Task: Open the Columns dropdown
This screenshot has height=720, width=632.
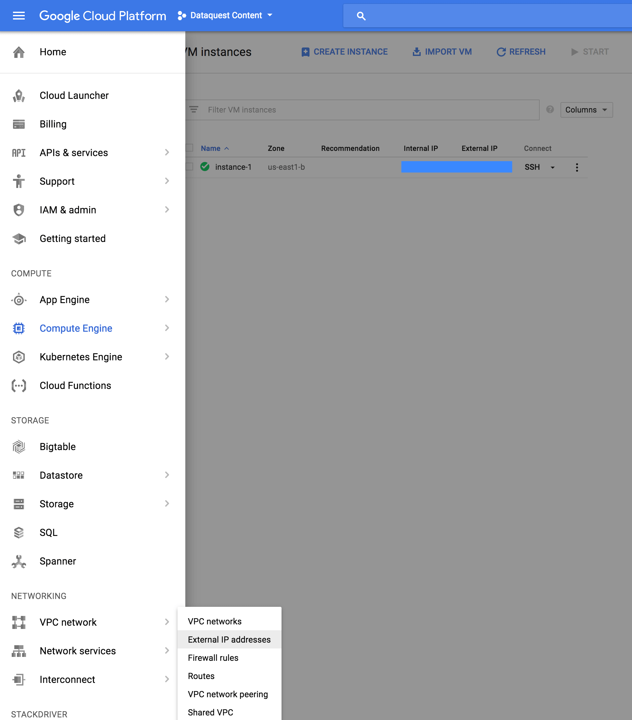Action: (586, 110)
